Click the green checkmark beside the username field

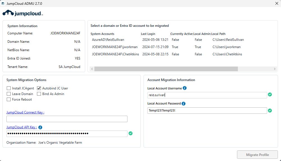tap(270, 94)
